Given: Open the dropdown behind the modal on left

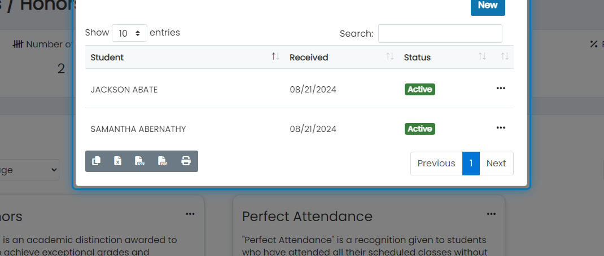Looking at the screenshot, I should [29, 170].
